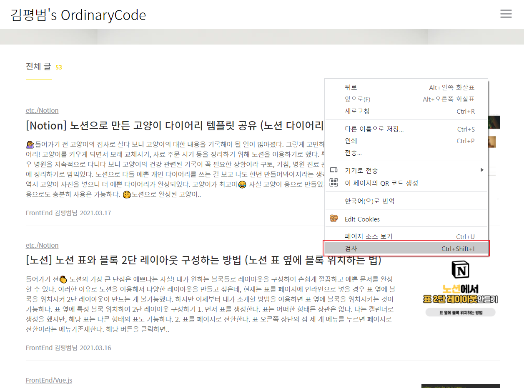The width and height of the screenshot is (524, 388).
Task: Click the QR code icon
Action: pos(333,182)
